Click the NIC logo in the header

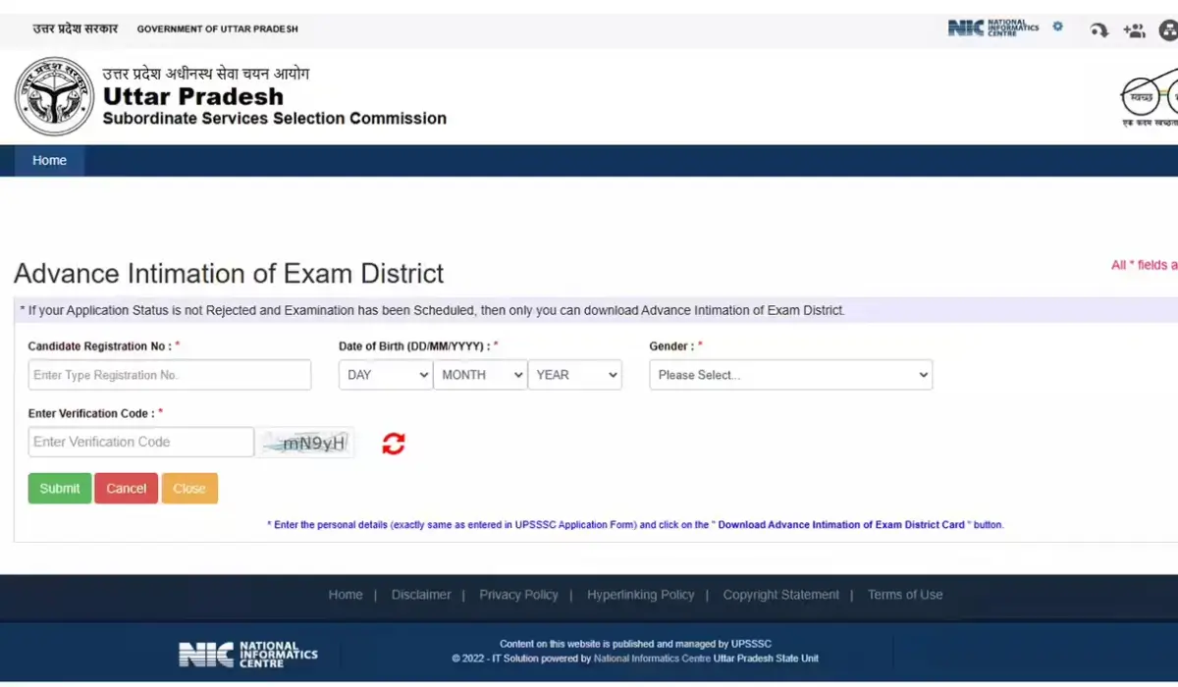point(992,27)
